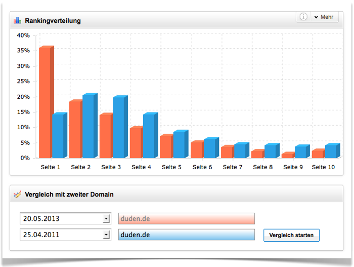
Task: Open the 25.04.2011 date dropdown
Action: click(106, 235)
